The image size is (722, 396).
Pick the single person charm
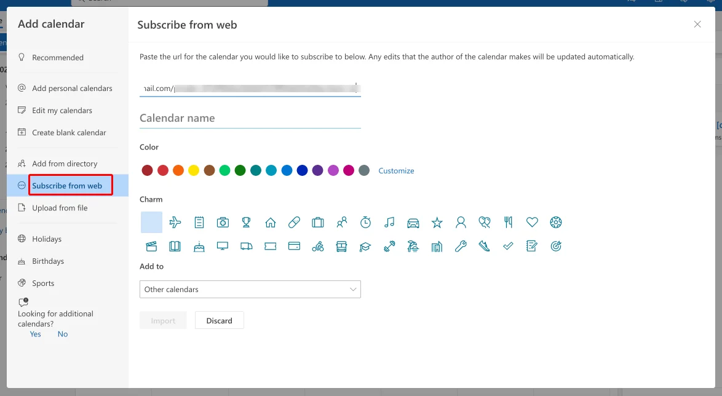[x=461, y=223]
